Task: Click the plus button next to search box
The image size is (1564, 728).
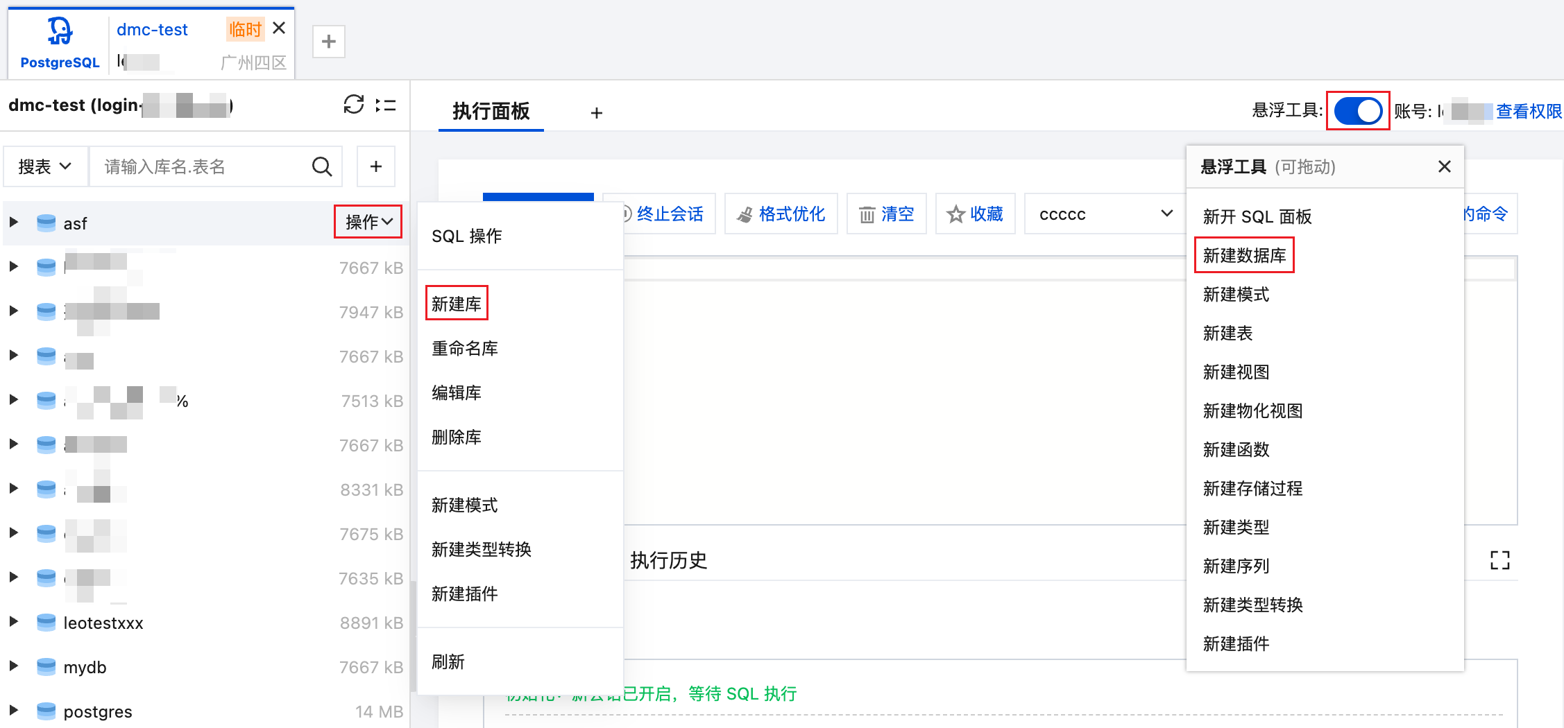Action: (375, 166)
